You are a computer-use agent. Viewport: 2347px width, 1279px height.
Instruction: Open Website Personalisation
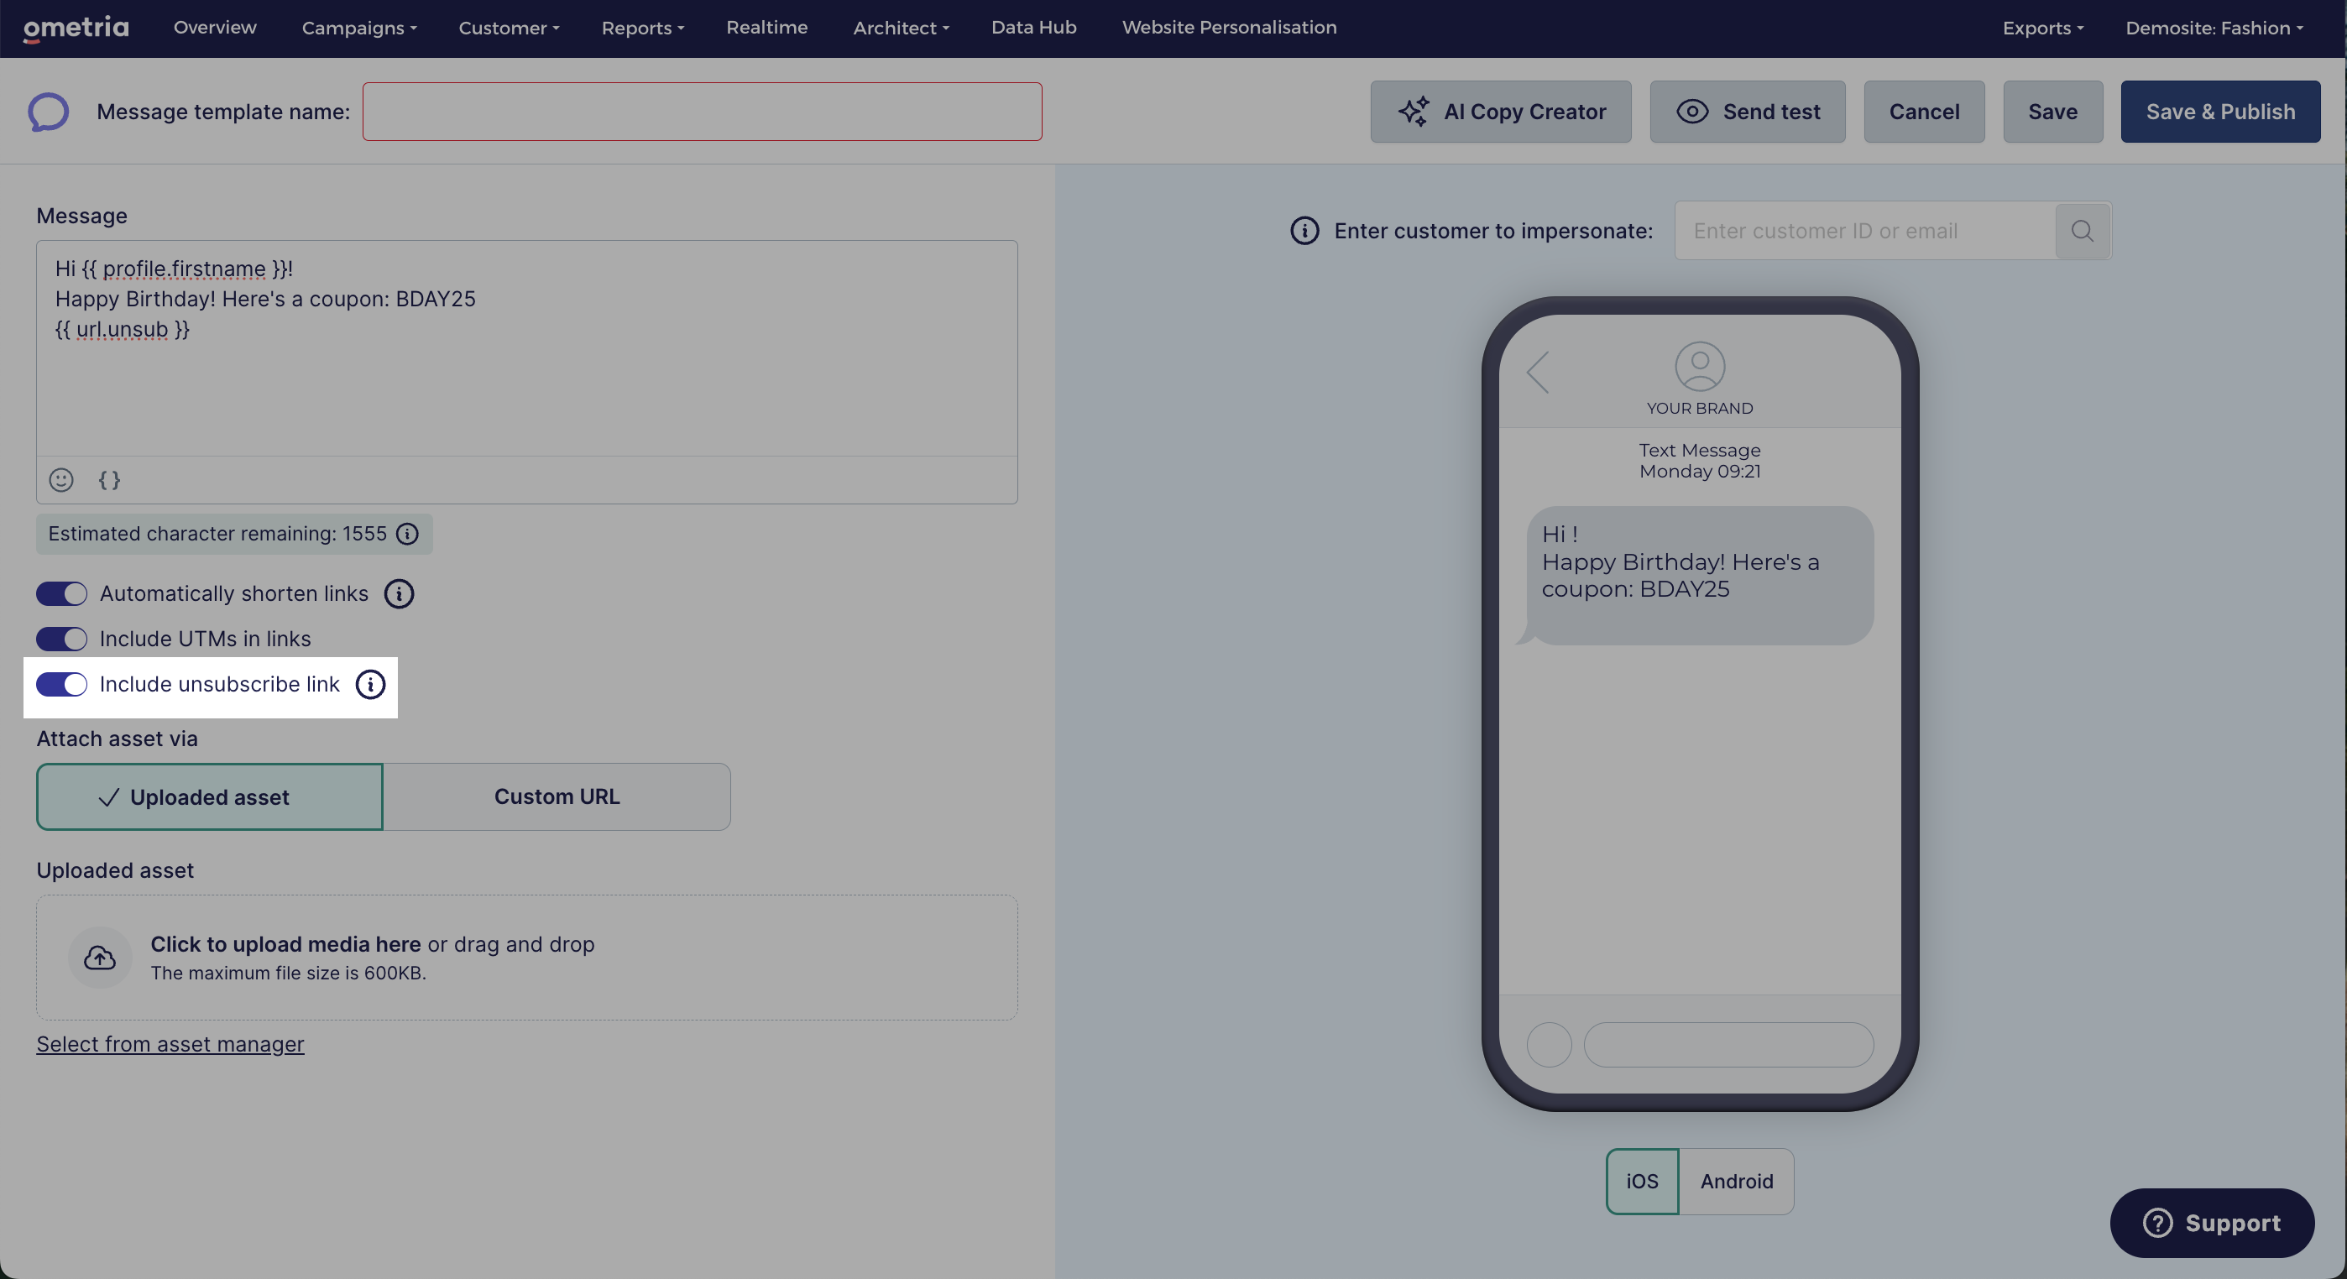(x=1229, y=28)
